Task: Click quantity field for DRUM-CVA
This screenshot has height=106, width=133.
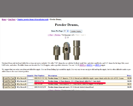Action: [x=30, y=81]
